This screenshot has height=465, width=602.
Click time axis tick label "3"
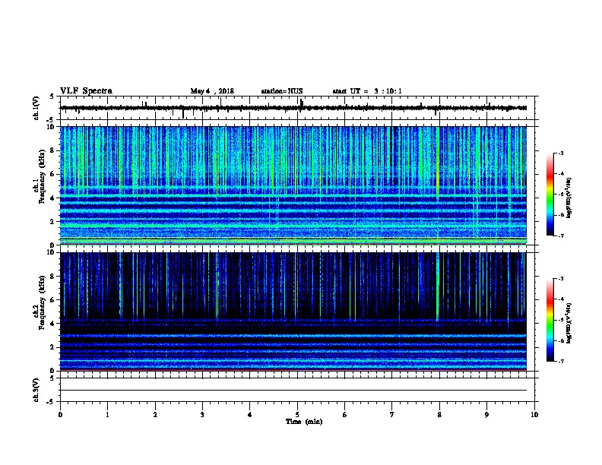[x=202, y=415]
